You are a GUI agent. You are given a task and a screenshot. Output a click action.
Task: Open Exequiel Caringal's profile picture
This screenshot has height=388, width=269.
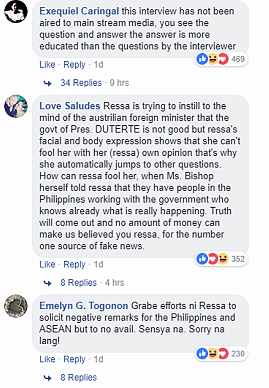[16, 12]
